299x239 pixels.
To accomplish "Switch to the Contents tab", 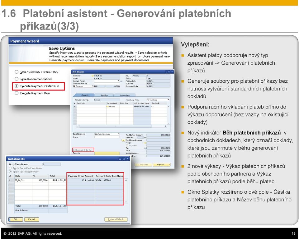I will [84, 95].
